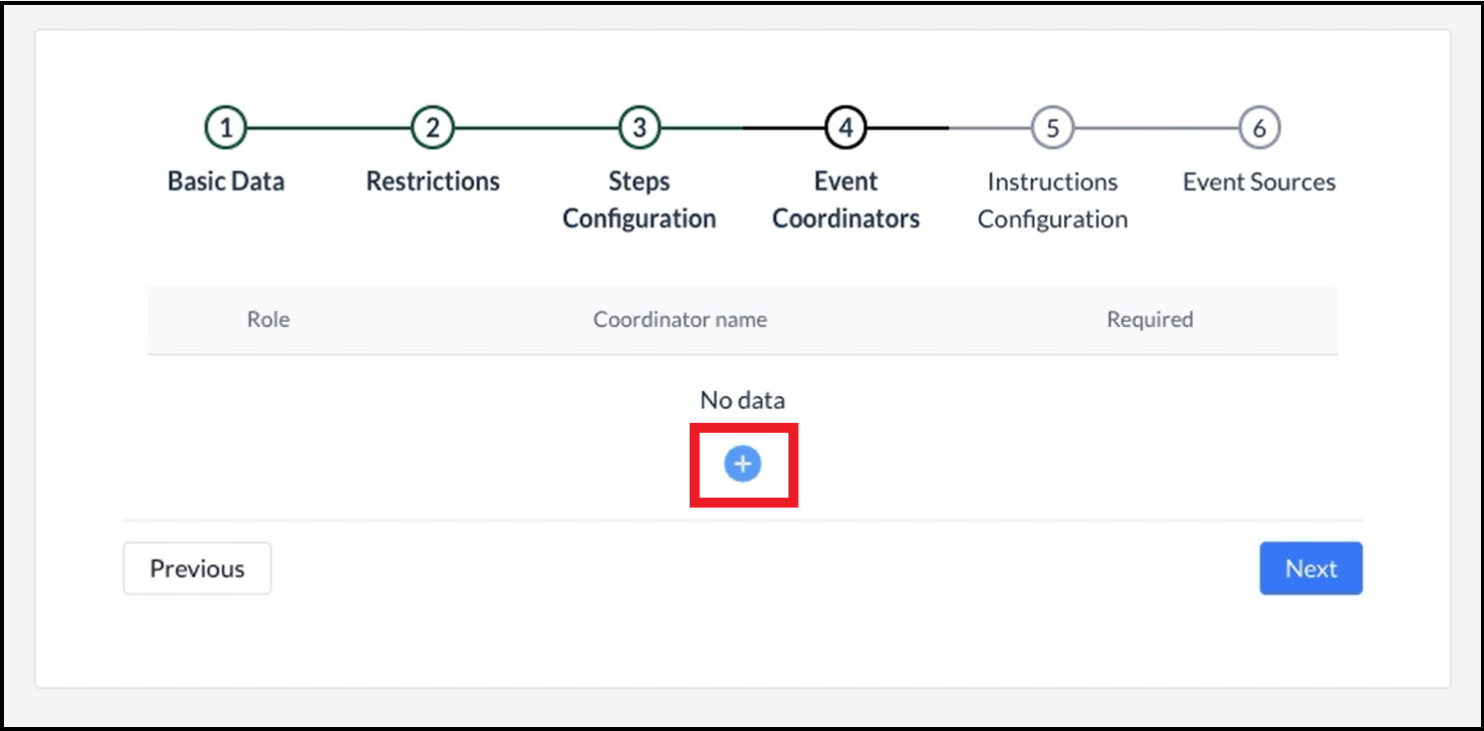Go to the Restrictions step label
Screen dimensions: 1484x731
click(432, 182)
